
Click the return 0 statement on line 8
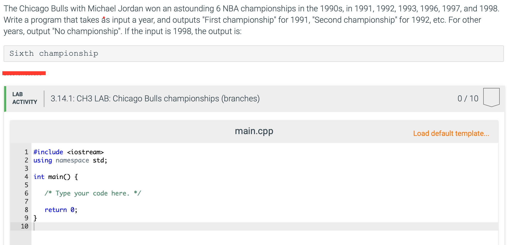[x=61, y=210]
